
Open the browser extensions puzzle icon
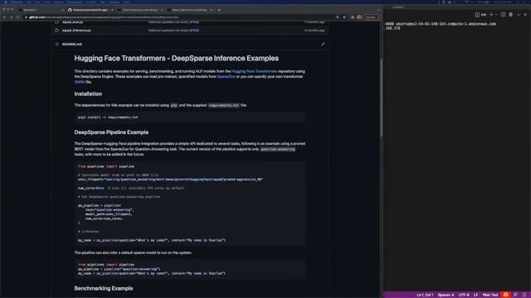[353, 17]
